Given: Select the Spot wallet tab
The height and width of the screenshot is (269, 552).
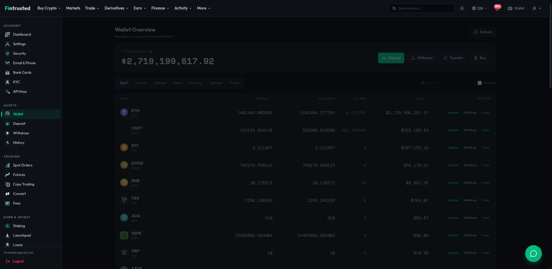Looking at the screenshot, I should pyautogui.click(x=124, y=83).
